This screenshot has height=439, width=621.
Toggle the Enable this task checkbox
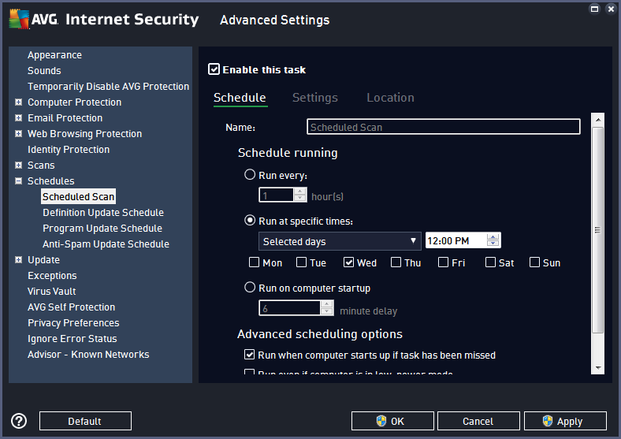pyautogui.click(x=214, y=69)
